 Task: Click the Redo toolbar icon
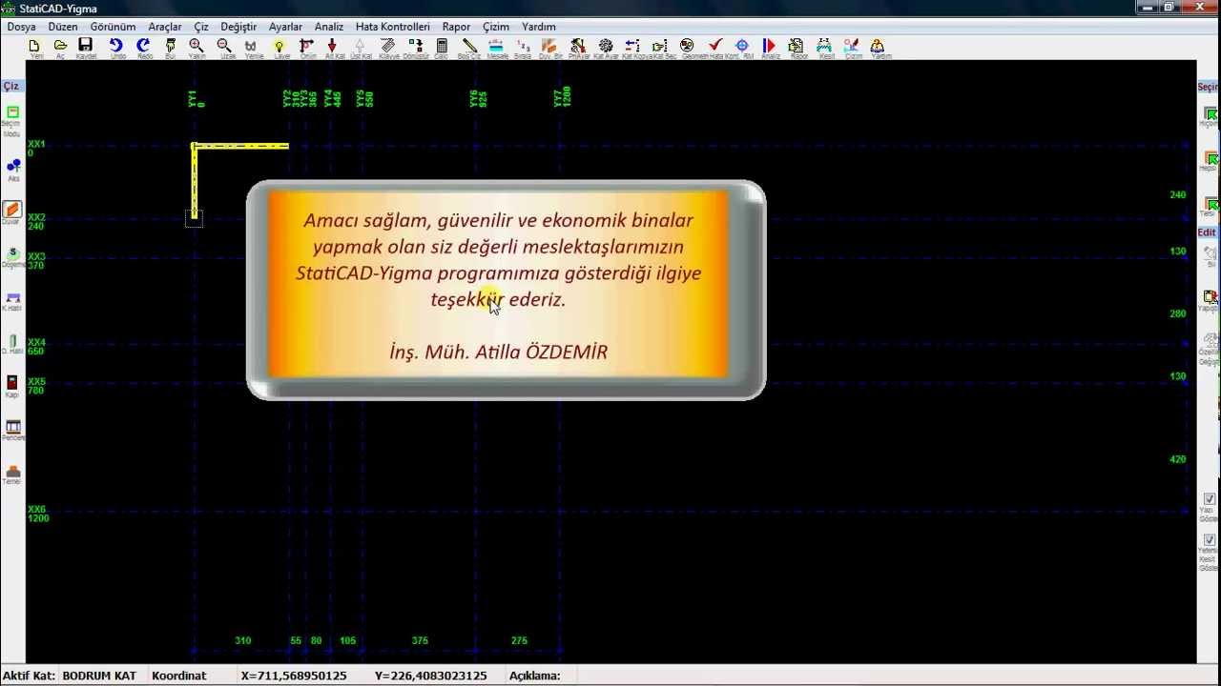tap(144, 46)
